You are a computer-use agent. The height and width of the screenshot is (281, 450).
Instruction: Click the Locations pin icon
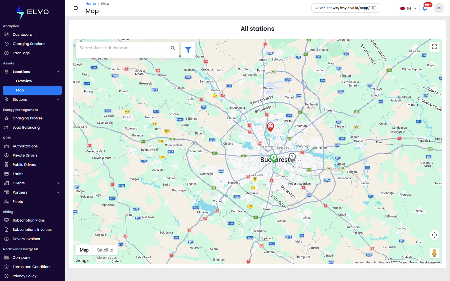pyautogui.click(x=6, y=72)
